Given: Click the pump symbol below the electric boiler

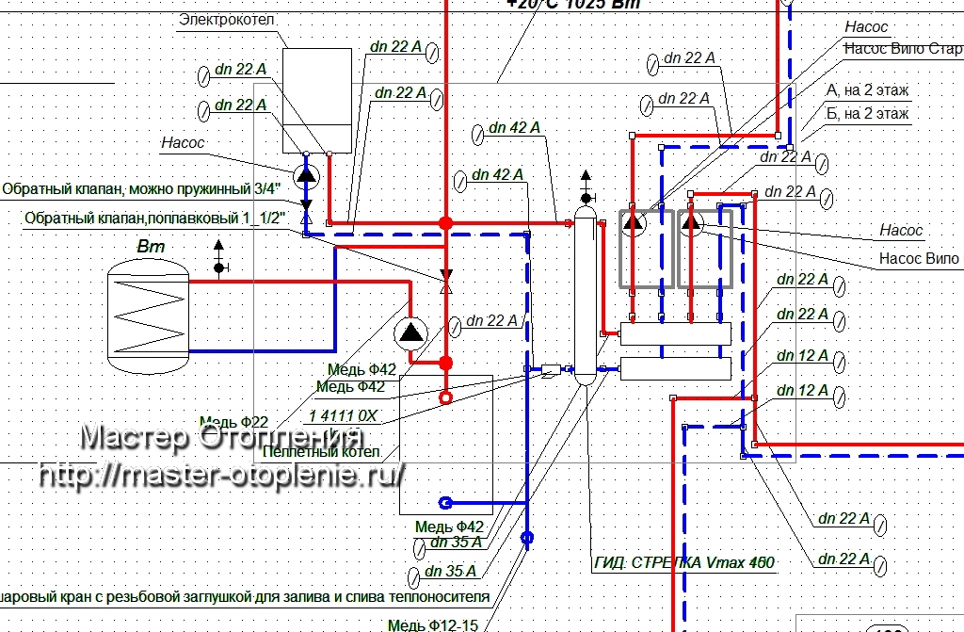Looking at the screenshot, I should pos(306,175).
